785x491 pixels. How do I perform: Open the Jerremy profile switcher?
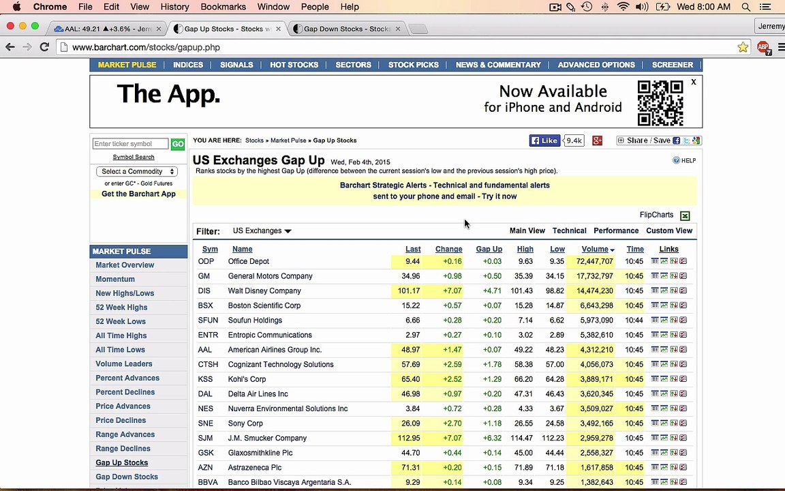770,26
